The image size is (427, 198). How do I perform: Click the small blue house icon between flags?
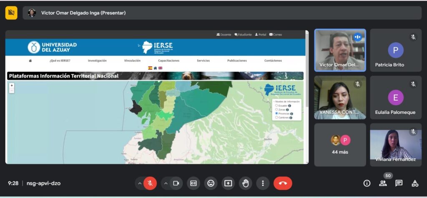155,68
